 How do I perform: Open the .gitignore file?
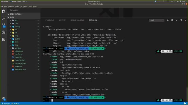[19, 51]
